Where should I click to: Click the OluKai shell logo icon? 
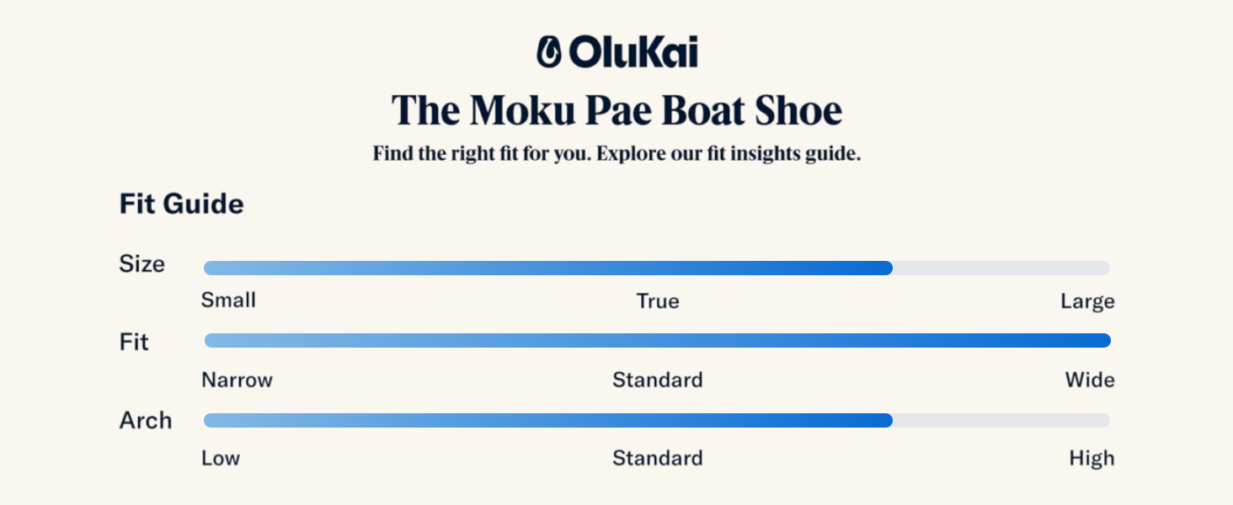point(549,52)
